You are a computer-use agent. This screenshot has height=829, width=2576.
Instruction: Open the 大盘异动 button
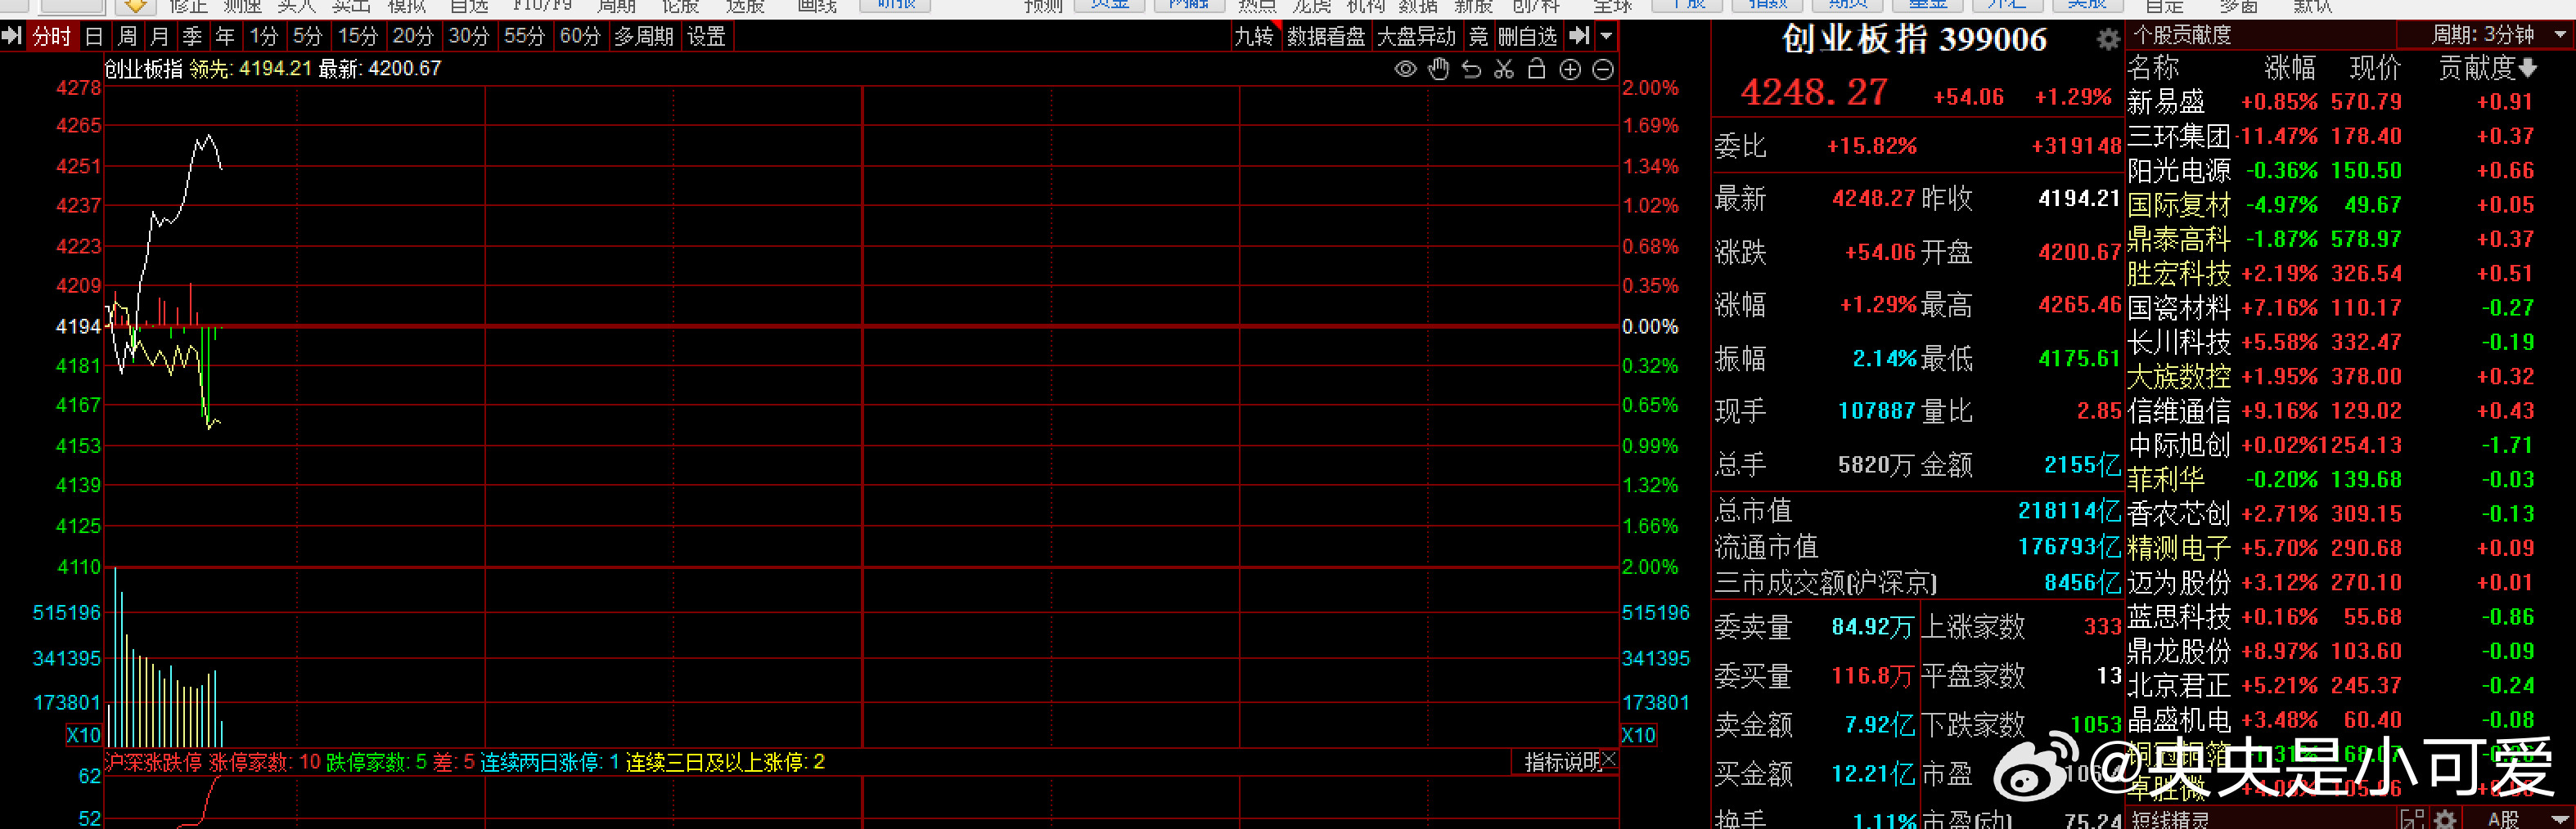tap(1416, 37)
